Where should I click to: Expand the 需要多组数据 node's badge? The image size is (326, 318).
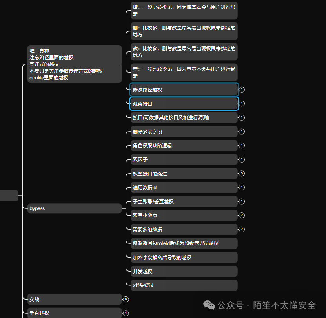pyautogui.click(x=241, y=229)
